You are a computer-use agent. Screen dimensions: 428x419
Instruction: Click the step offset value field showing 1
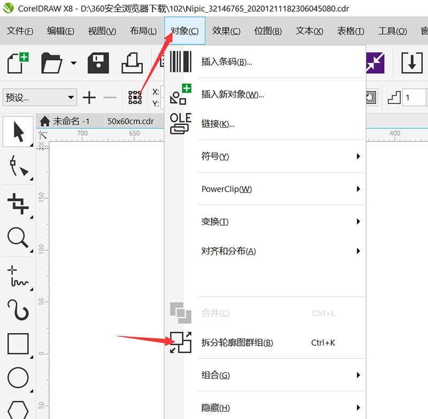414,97
